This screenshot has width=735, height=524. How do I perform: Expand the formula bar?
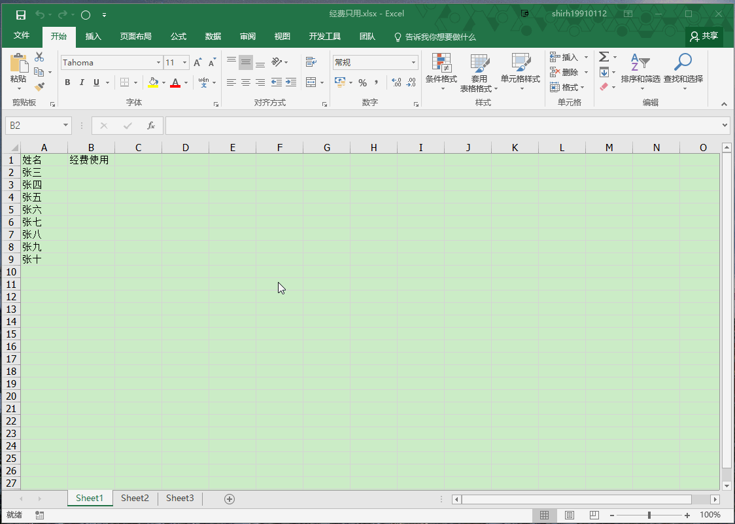[x=725, y=125]
